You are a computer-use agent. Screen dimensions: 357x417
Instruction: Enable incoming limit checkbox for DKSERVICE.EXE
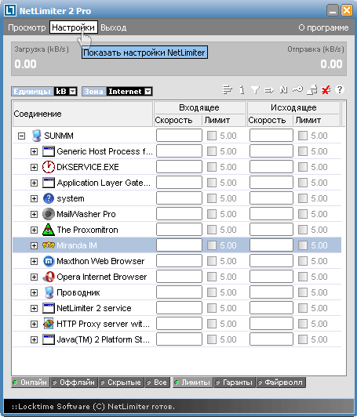(212, 167)
